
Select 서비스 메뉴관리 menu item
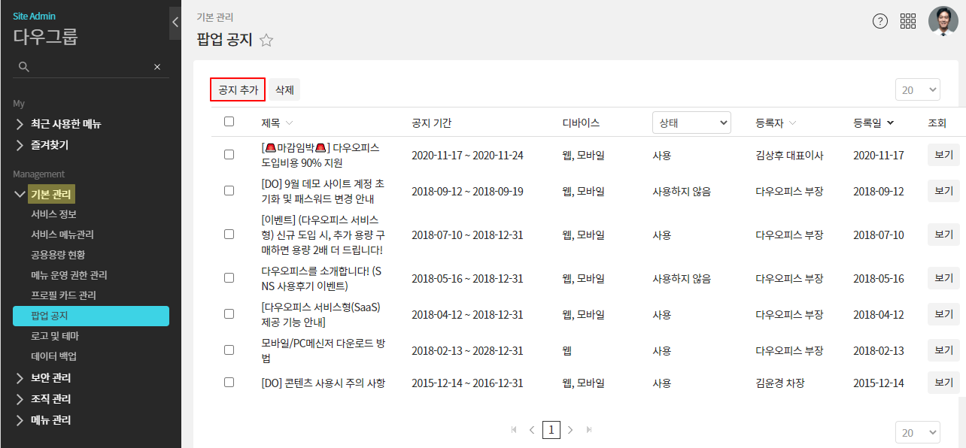[62, 235]
